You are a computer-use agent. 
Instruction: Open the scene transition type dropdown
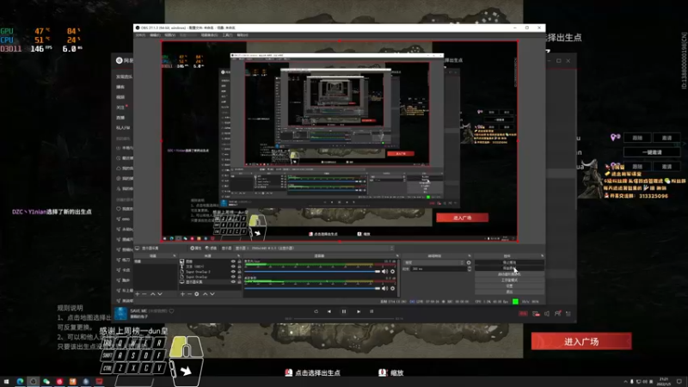(x=433, y=262)
